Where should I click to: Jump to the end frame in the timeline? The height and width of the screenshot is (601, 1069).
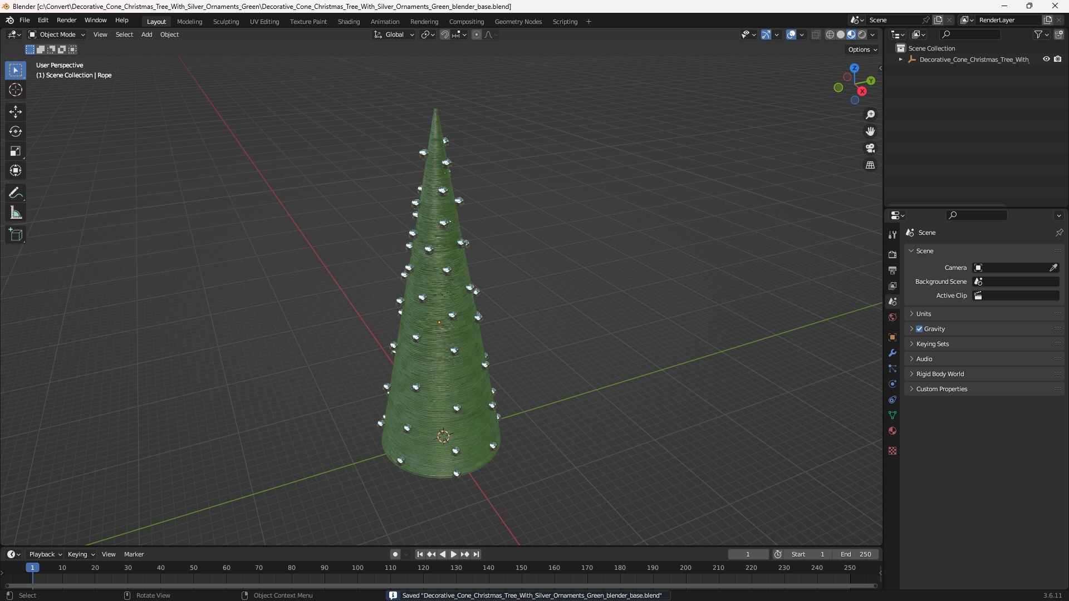coord(476,554)
